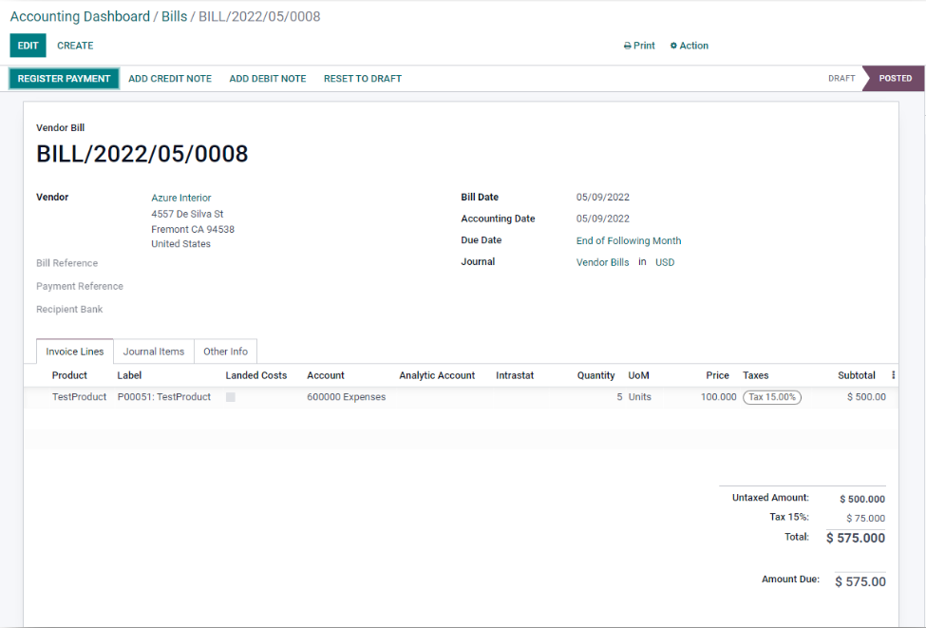Open the Vendor Bills journal link
Image resolution: width=926 pixels, height=628 pixels.
(x=602, y=262)
